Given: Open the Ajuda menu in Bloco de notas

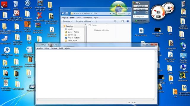Looking at the screenshot, I should [67, 48].
